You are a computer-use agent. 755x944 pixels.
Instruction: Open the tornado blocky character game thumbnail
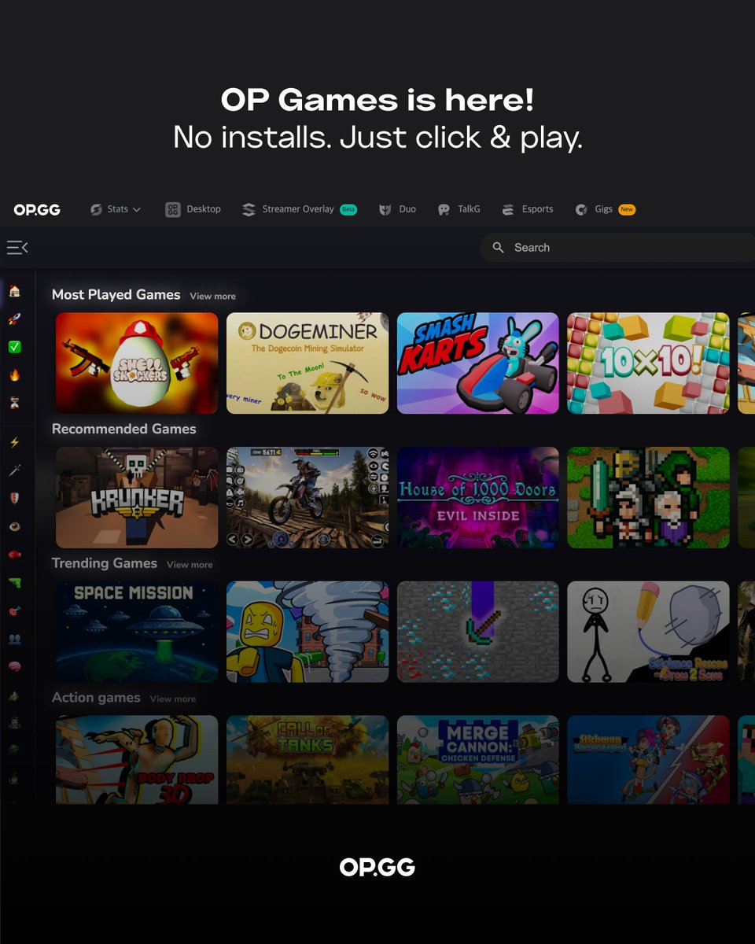pyautogui.click(x=308, y=632)
